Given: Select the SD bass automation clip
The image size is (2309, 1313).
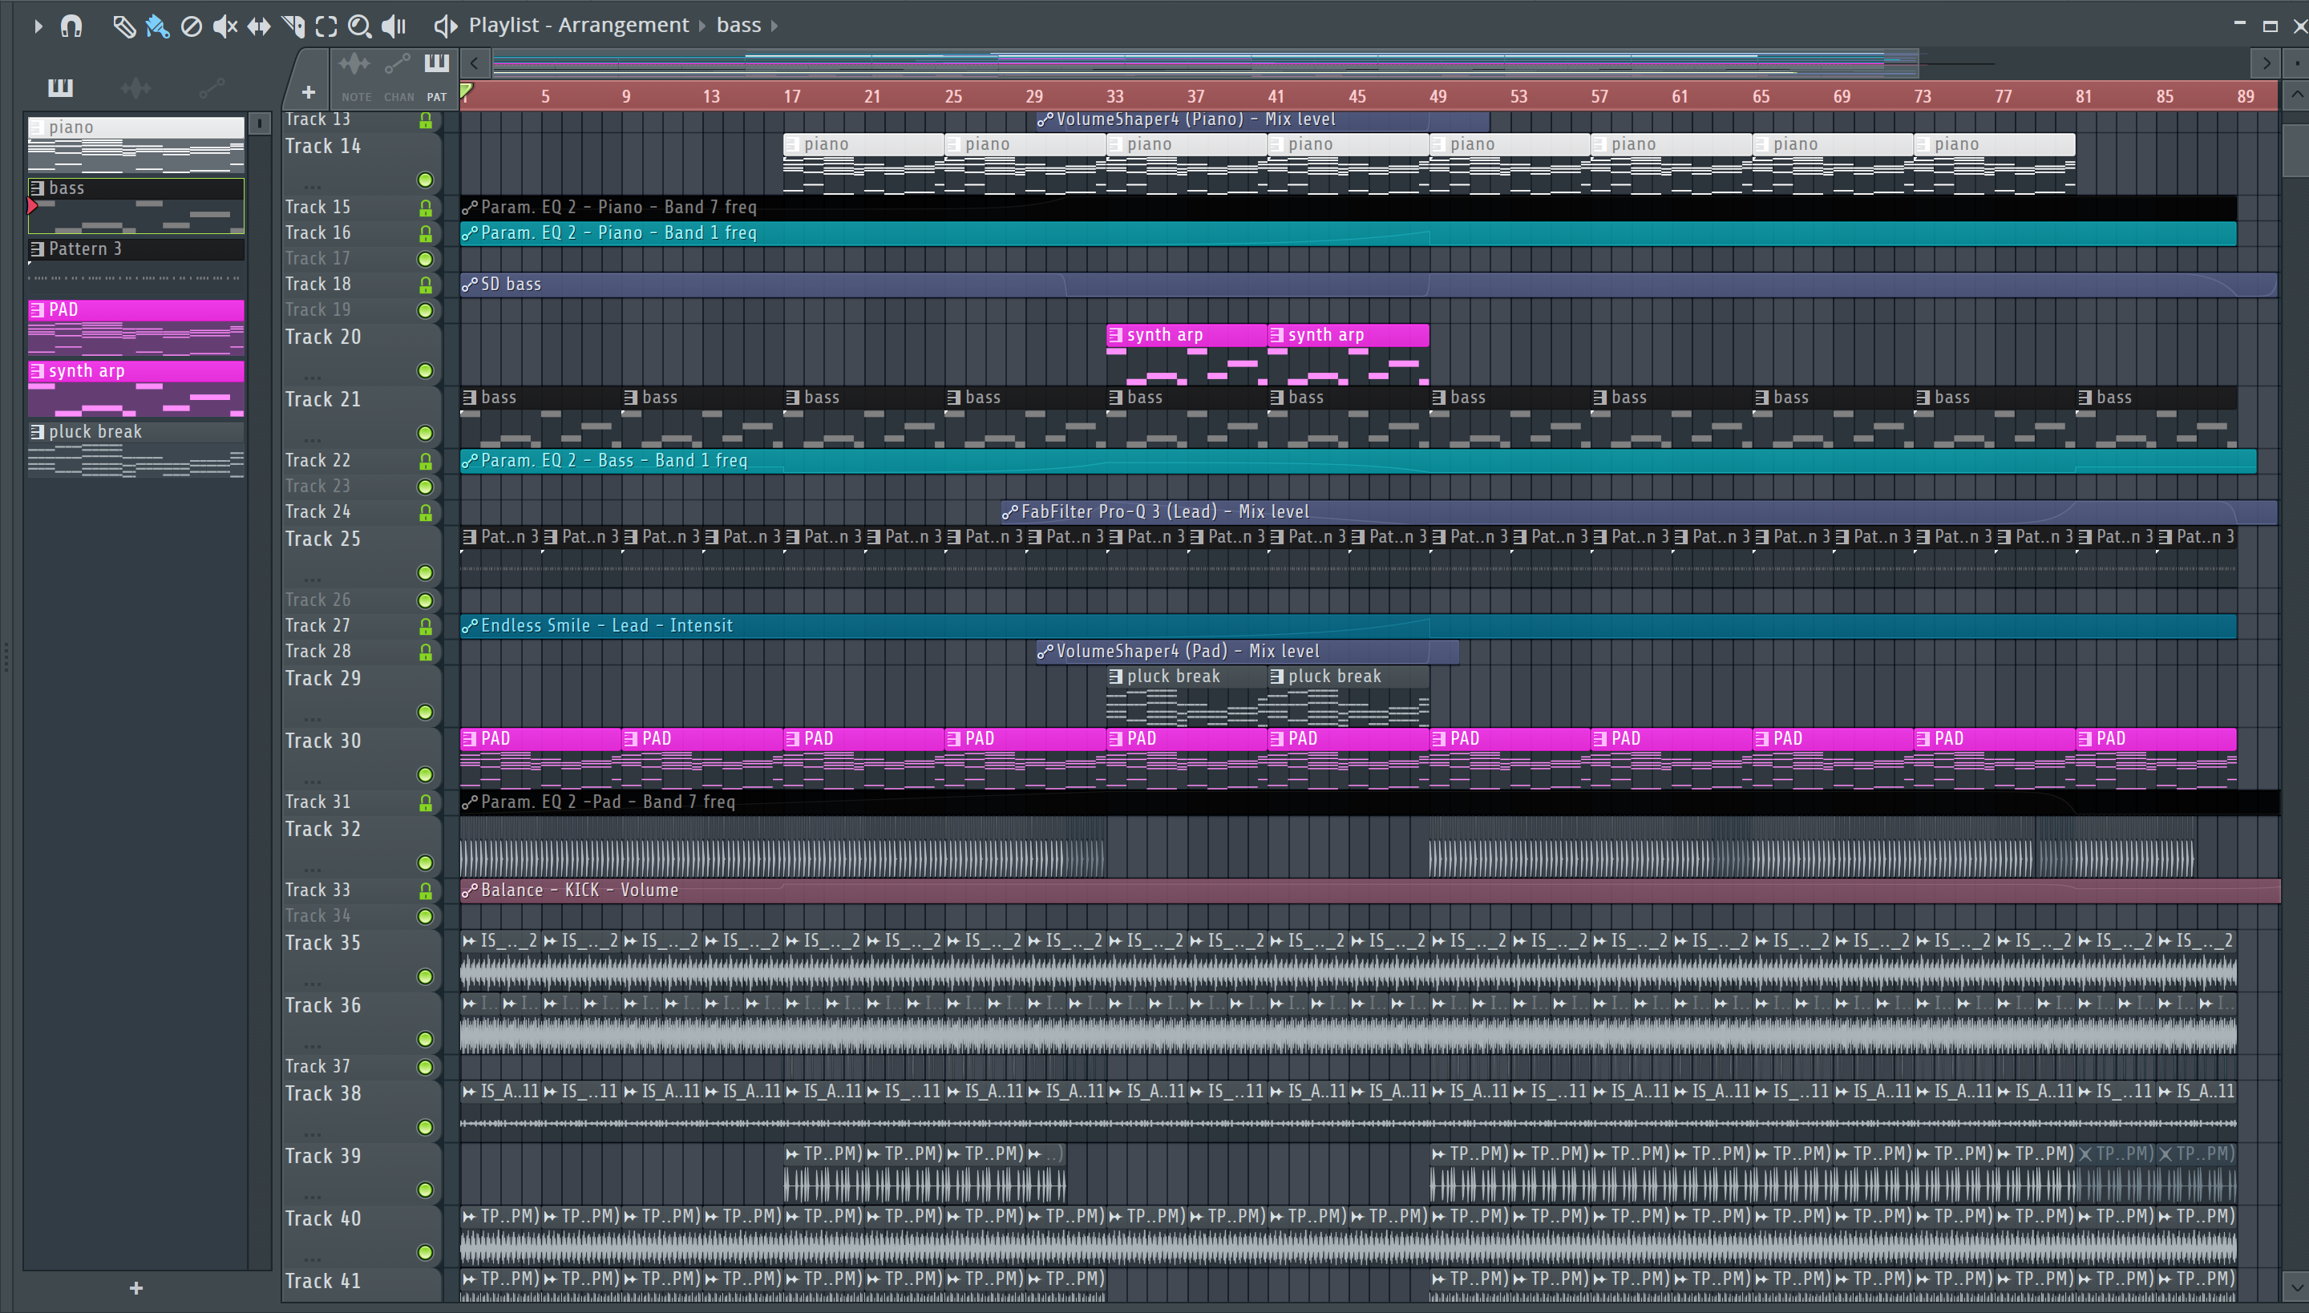Looking at the screenshot, I should (x=1369, y=284).
